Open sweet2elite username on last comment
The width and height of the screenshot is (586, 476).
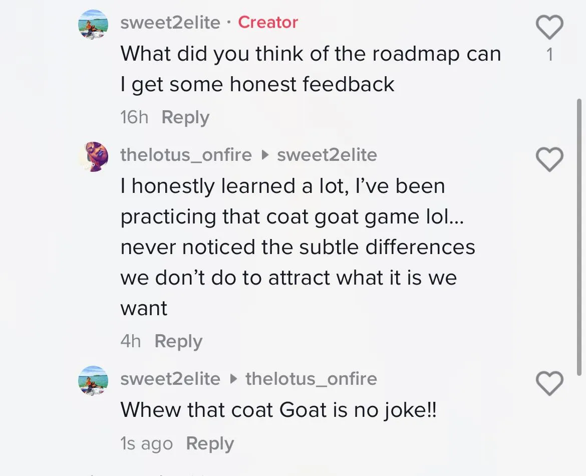(x=170, y=379)
